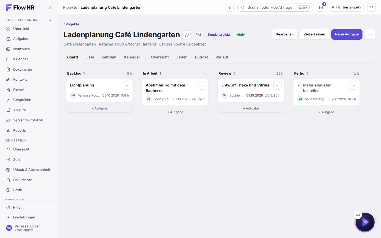Open options for the Materialmuster bestellen card
Image resolution: width=381 pixels, height=238 pixels.
coord(353,85)
